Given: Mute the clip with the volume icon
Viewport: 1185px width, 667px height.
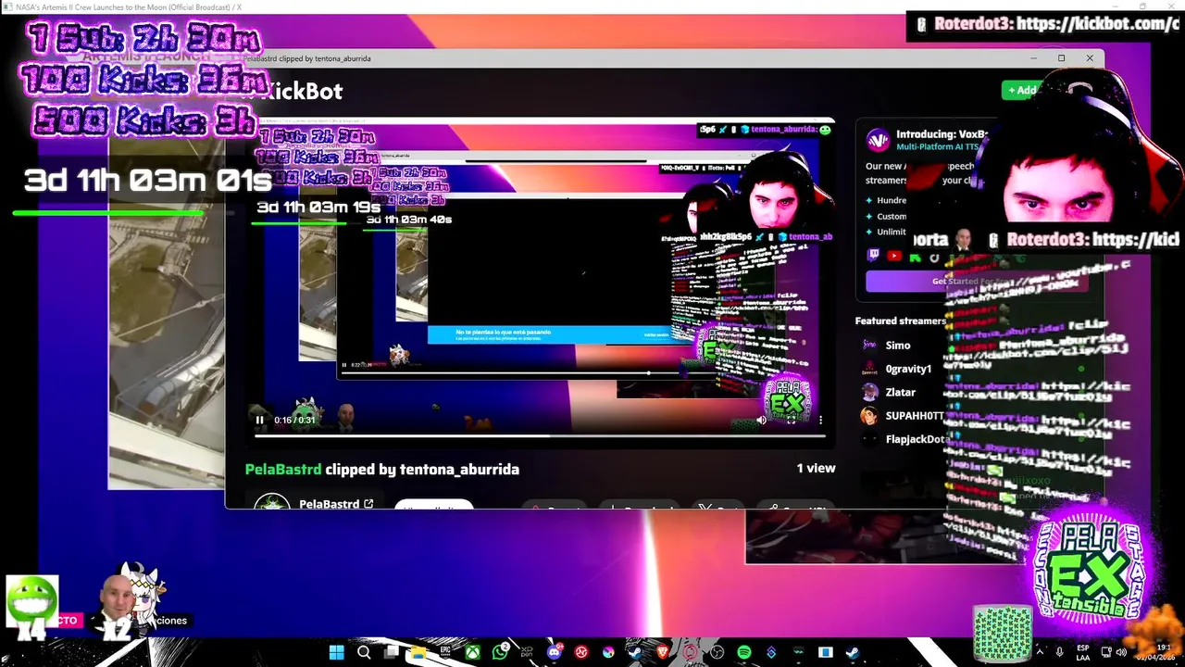Looking at the screenshot, I should coord(762,420).
